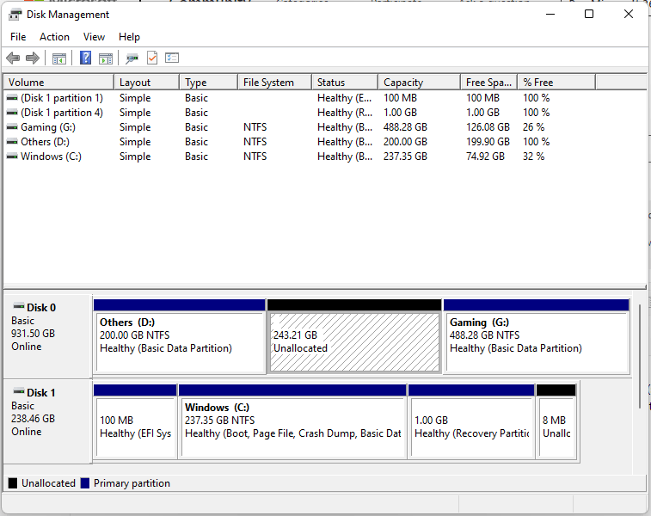Click the drive icon beside Disk 1 partition 4

pos(12,113)
